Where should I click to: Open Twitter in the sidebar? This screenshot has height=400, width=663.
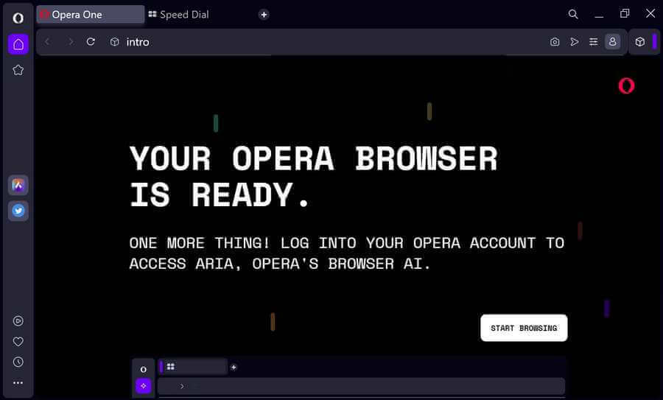(18, 211)
